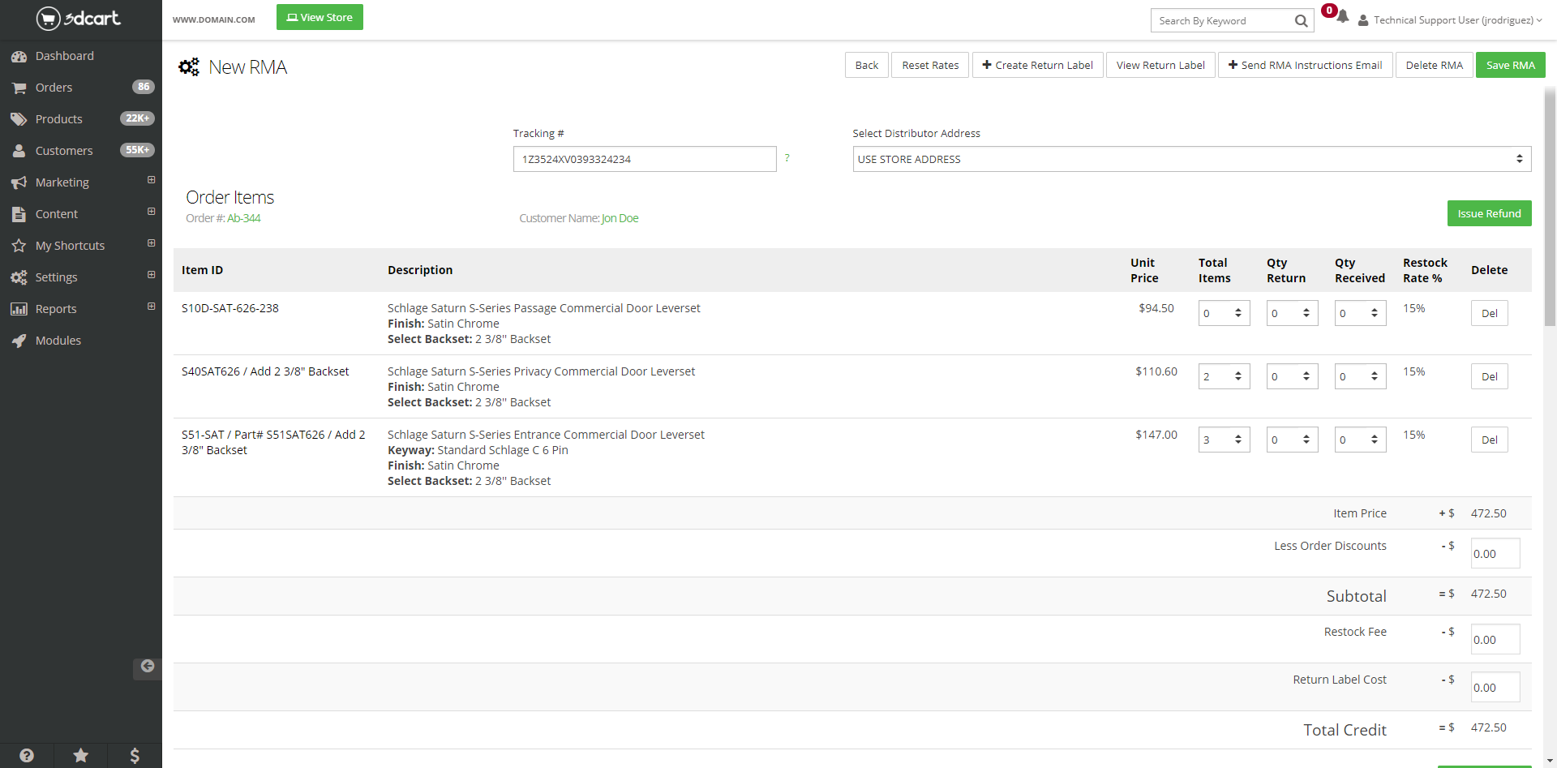The image size is (1557, 768).
Task: Click the Issue Refund button
Action: 1489,213
